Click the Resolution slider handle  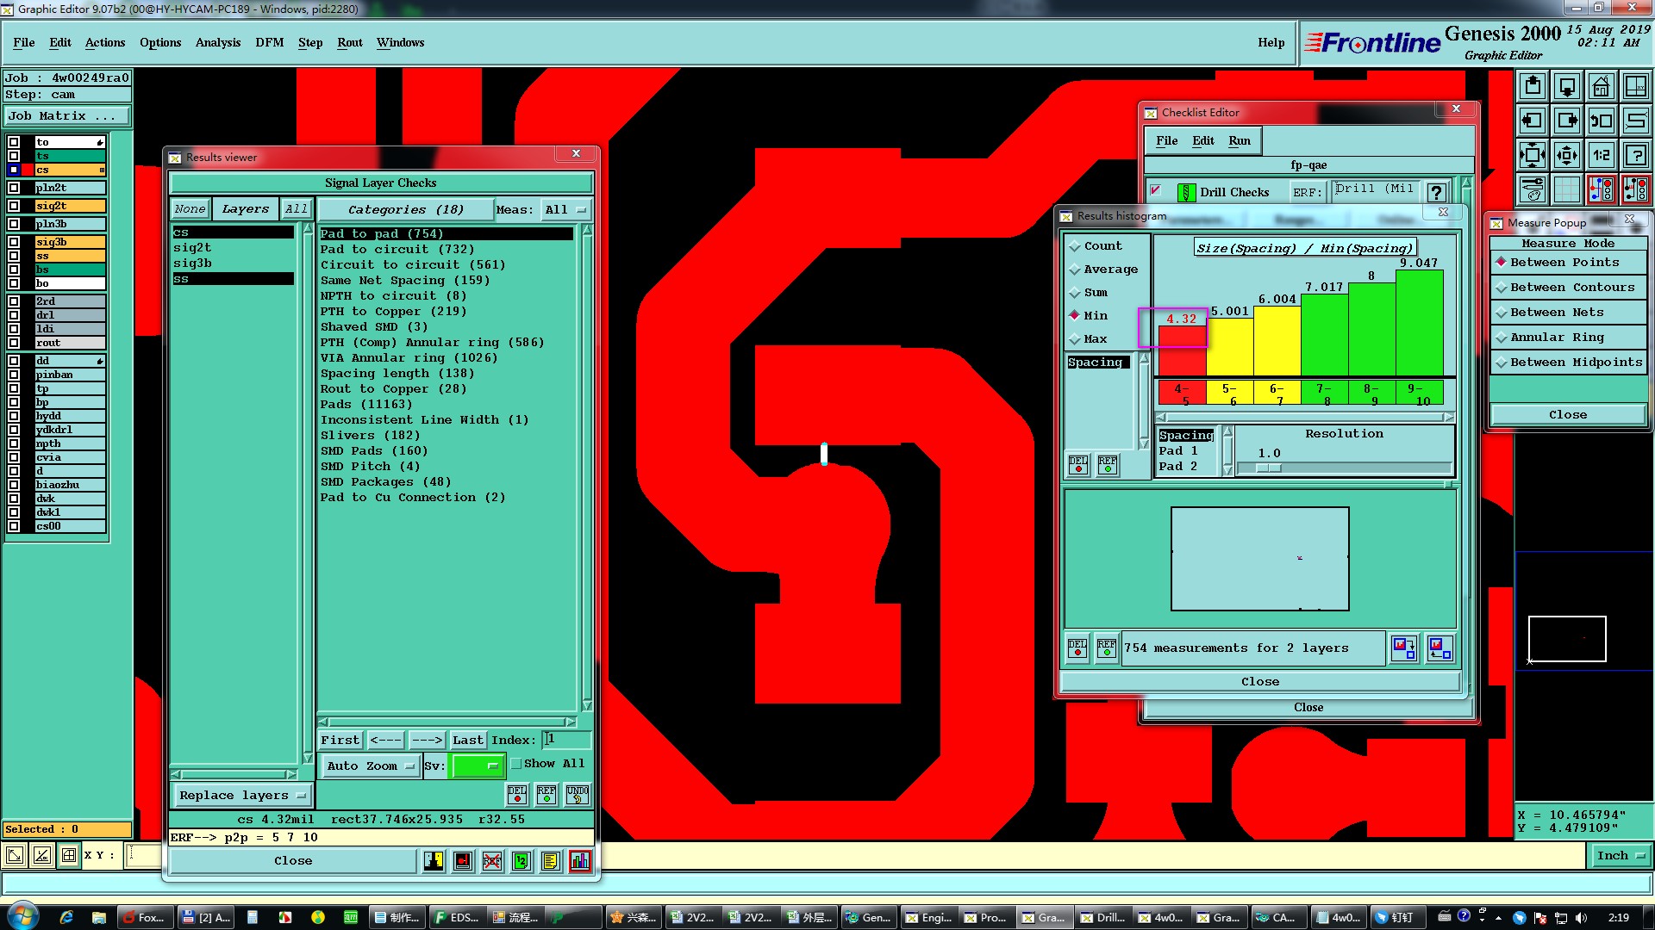click(1268, 468)
